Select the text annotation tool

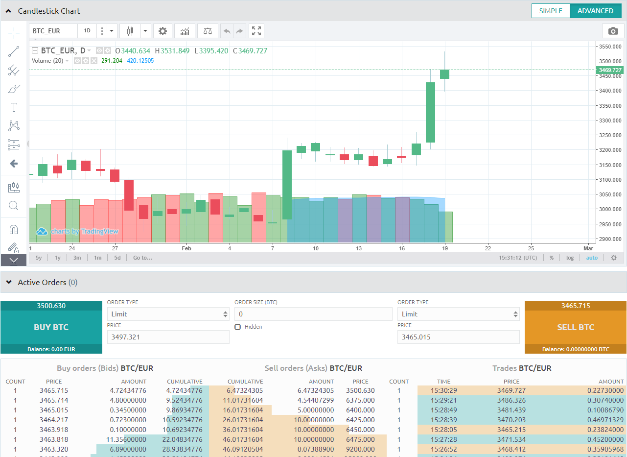click(x=14, y=107)
